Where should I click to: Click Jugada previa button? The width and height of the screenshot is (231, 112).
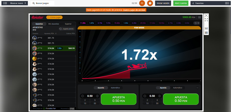pyautogui.click(x=67, y=29)
